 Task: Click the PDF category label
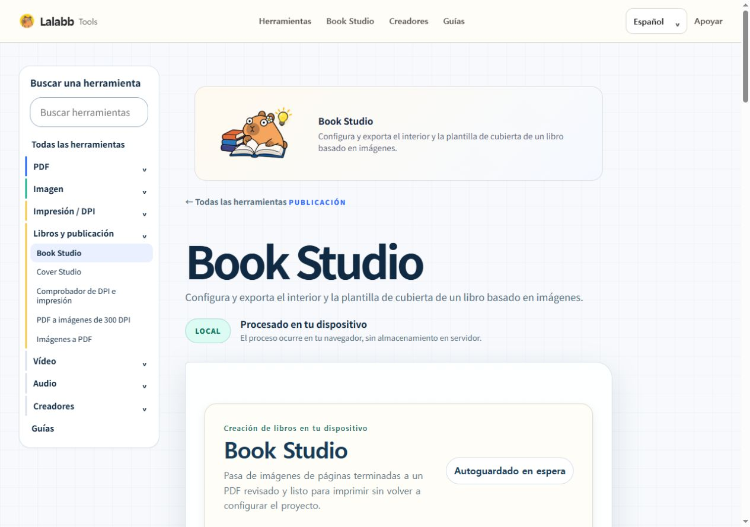pos(41,167)
